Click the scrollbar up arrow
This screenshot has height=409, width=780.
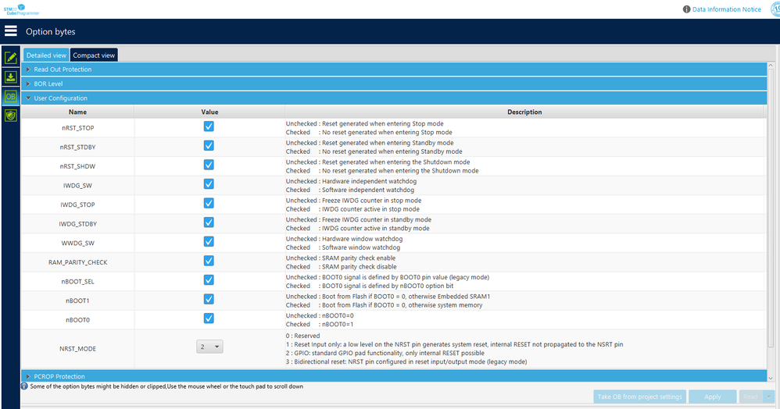click(771, 66)
